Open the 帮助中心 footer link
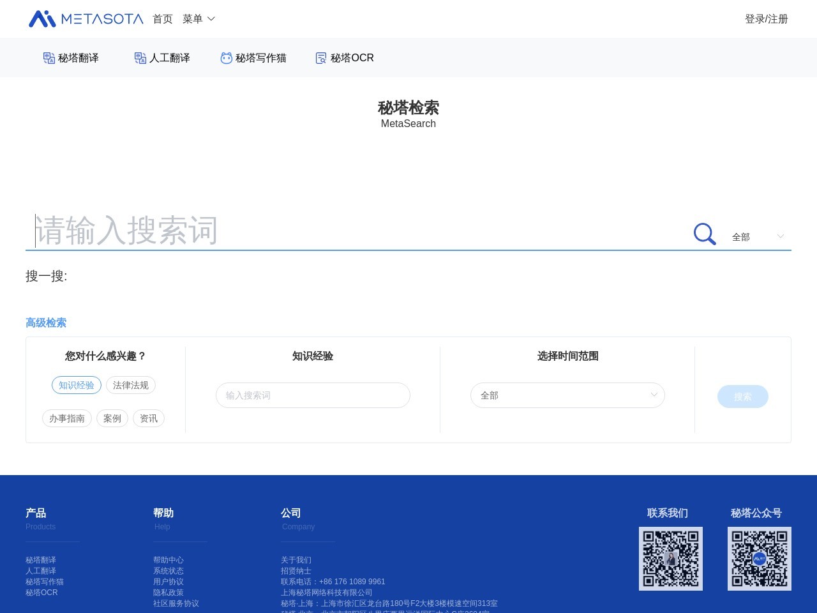 (169, 560)
